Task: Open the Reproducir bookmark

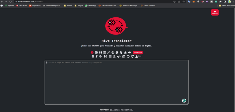Action: [35, 5]
